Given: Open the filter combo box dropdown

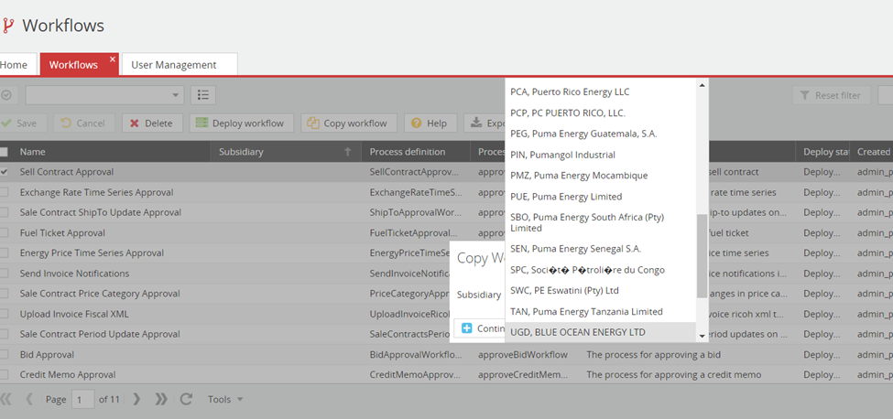Looking at the screenshot, I should [176, 95].
